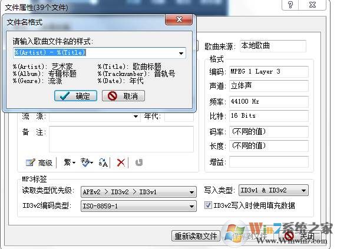Click the empty 增益 gain field
The image size is (337, 249).
[269, 162]
